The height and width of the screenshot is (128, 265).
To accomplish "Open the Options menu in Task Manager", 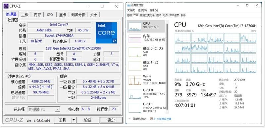I will tap(142, 10).
